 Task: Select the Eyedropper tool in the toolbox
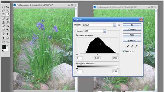[8, 14]
